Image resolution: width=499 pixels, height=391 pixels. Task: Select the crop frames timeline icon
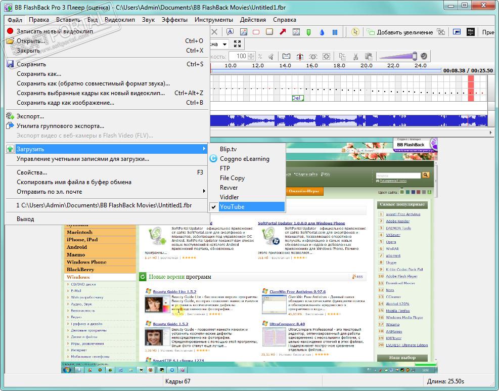pos(286,56)
